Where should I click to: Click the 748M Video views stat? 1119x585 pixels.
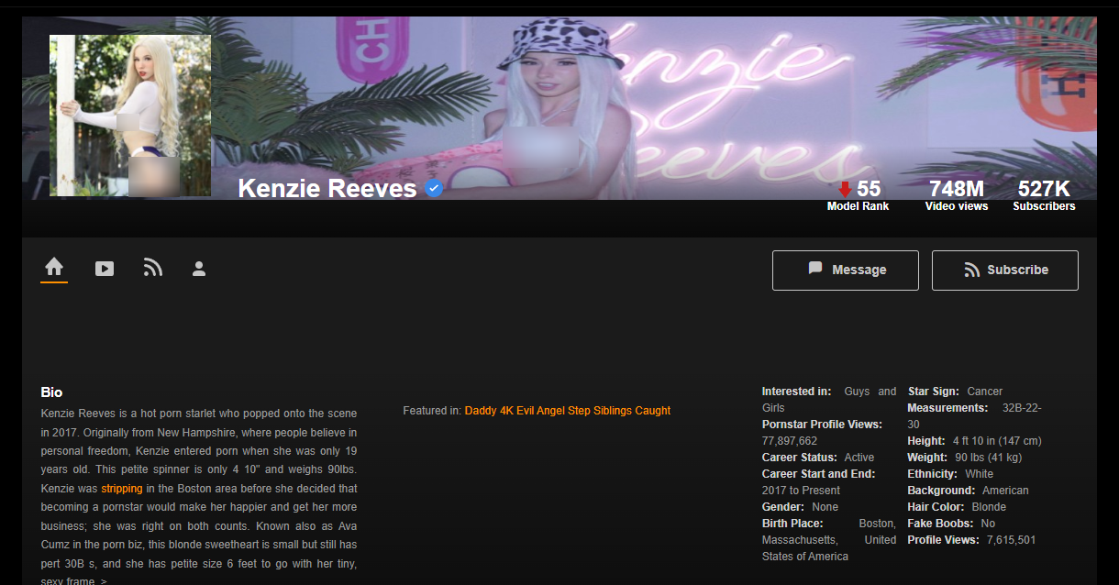point(956,194)
